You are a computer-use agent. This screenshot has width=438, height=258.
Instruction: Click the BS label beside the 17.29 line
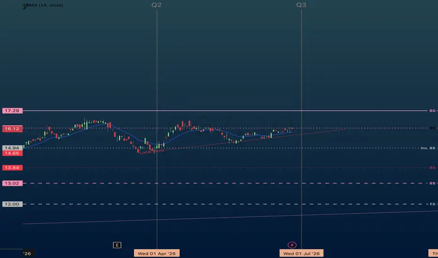[432, 111]
